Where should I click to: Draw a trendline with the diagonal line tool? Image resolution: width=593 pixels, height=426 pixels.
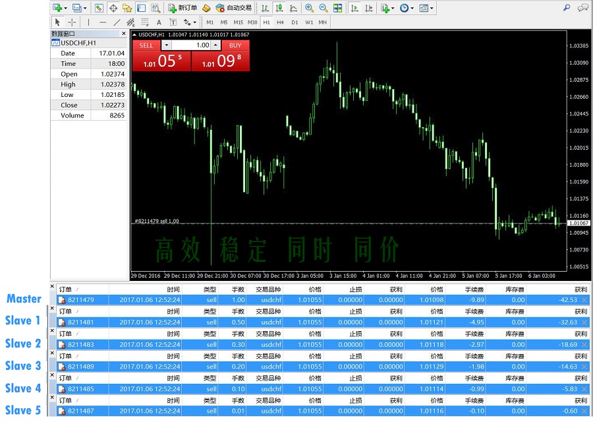pyautogui.click(x=117, y=22)
